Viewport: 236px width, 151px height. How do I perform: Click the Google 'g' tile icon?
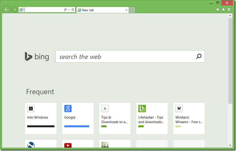[x=68, y=108]
